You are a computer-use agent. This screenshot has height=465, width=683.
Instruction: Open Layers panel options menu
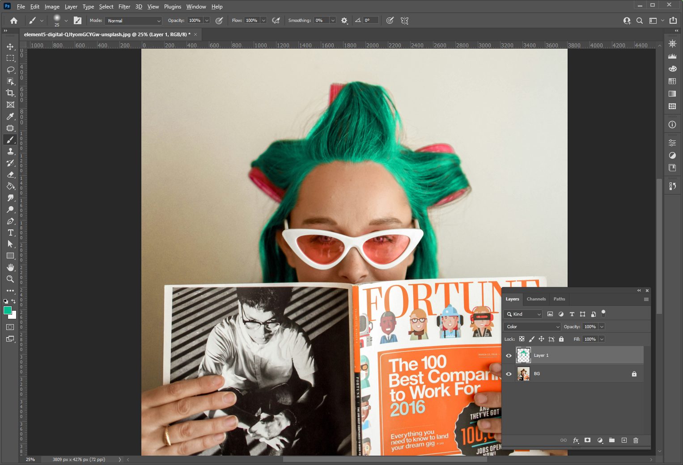tap(646, 299)
